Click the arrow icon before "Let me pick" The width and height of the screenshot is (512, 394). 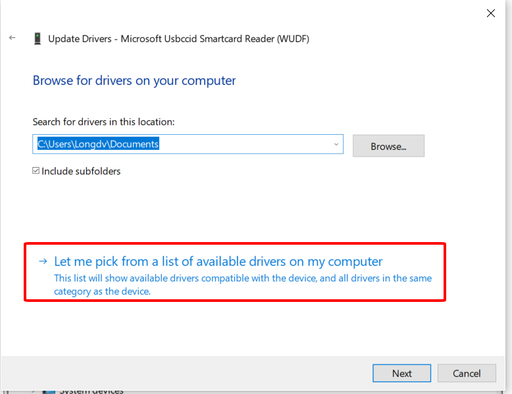(x=43, y=261)
